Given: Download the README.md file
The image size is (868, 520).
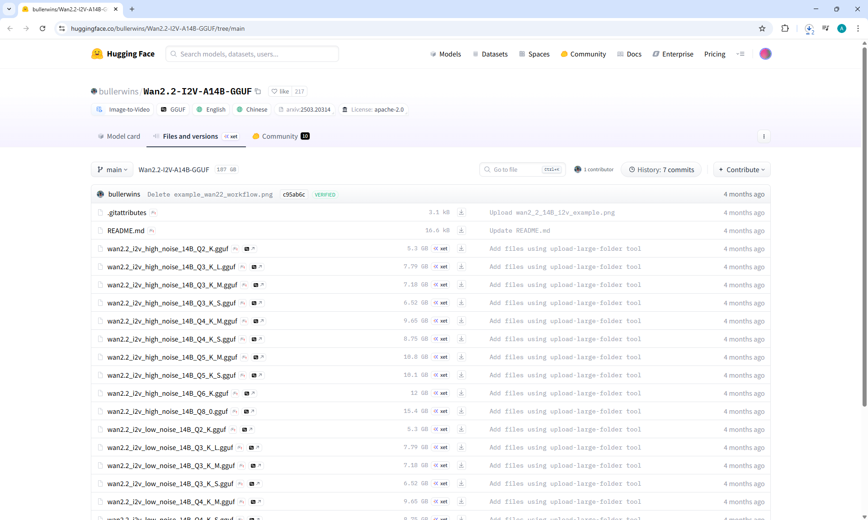Looking at the screenshot, I should point(461,230).
